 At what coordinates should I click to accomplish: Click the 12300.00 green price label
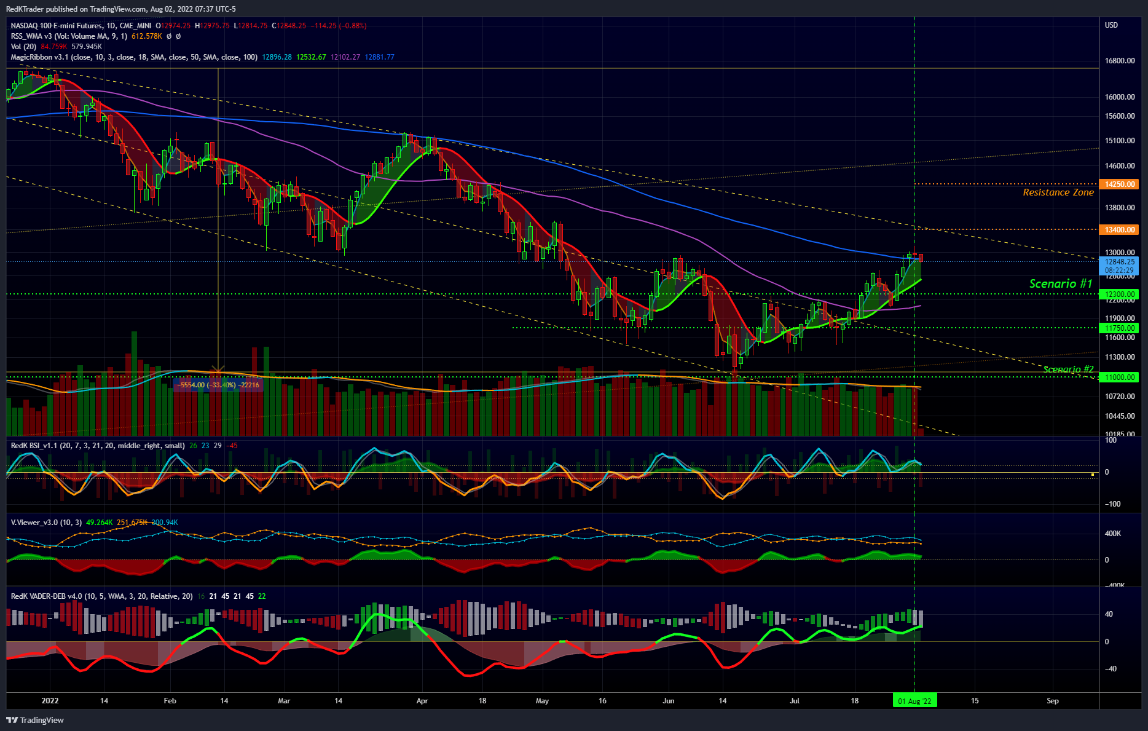[1119, 294]
